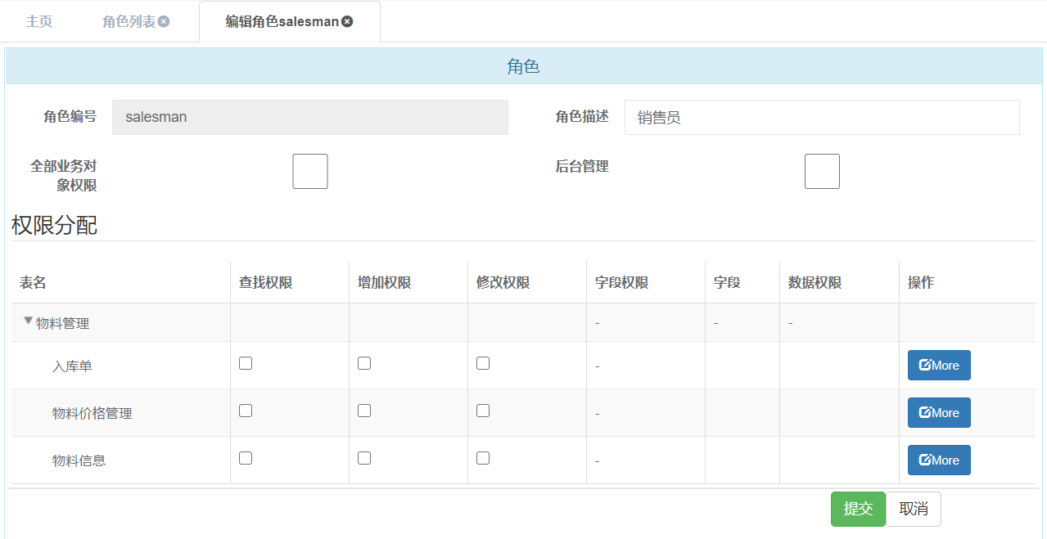The width and height of the screenshot is (1047, 539).
Task: Click the 数据权限 column header
Action: point(815,283)
